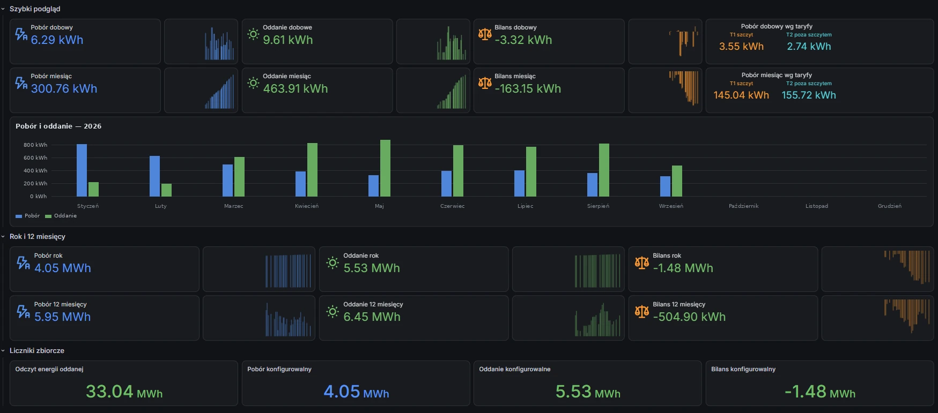Open the Odczyt energii oddanej panel title
Viewport: 938px width, 413px height.
tap(49, 369)
